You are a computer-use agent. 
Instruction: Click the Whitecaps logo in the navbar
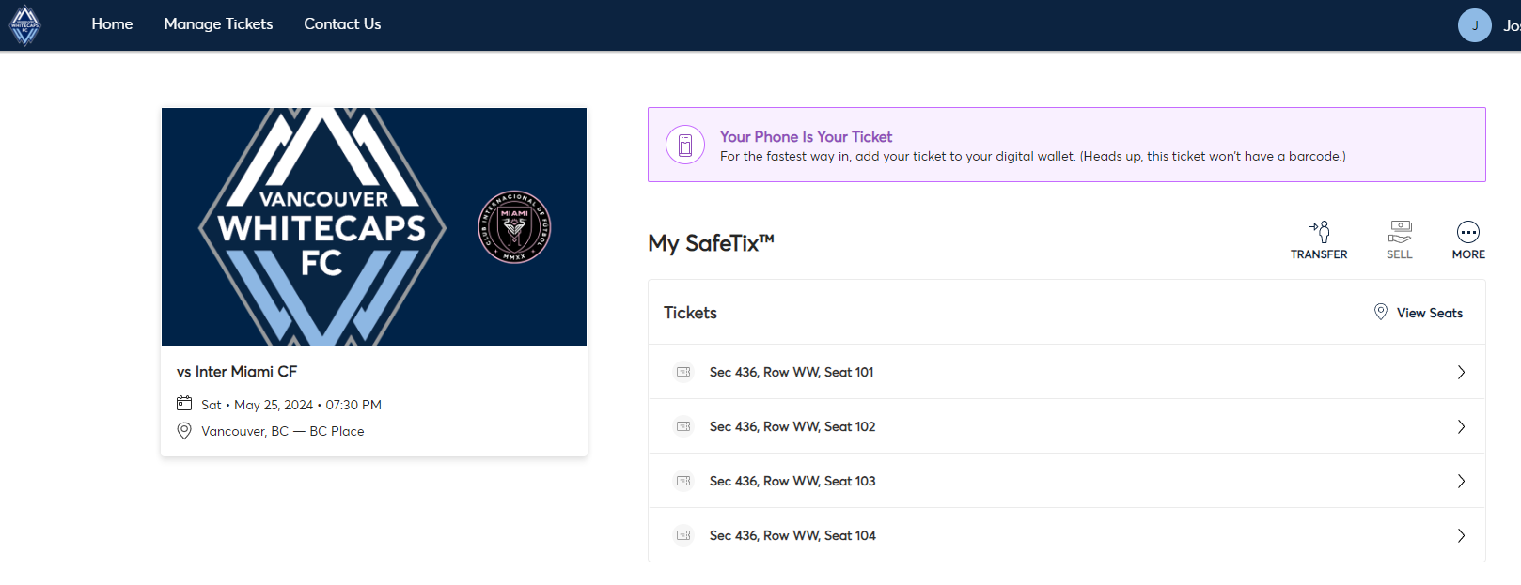click(25, 25)
